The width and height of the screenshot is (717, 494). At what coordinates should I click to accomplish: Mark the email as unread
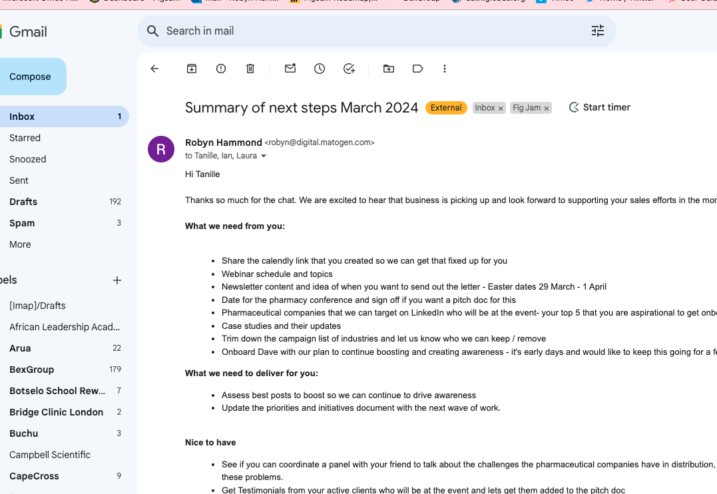[x=290, y=69]
